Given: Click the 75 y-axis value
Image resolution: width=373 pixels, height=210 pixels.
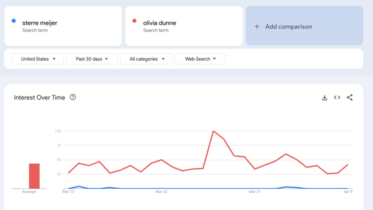Looking at the screenshot, I should click(59, 145).
